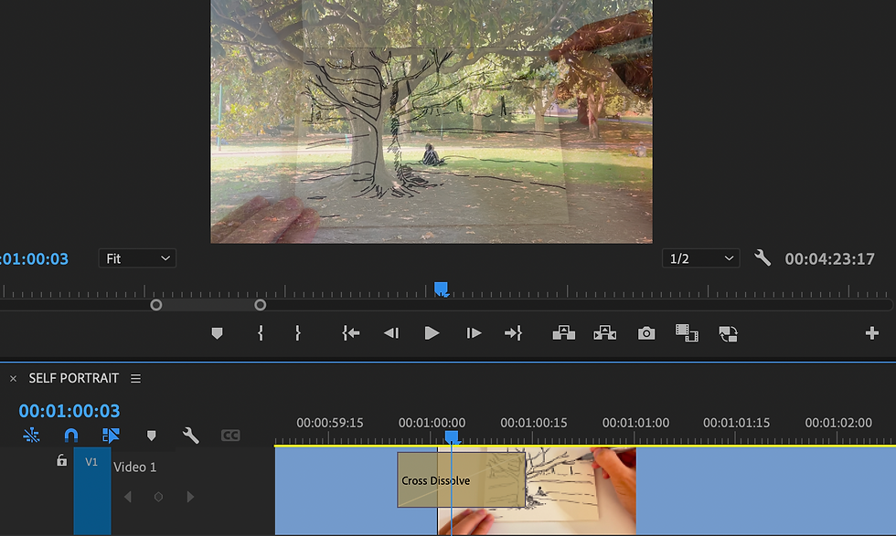Select the Cross Dissolve transition
This screenshot has width=896, height=536.
click(461, 480)
